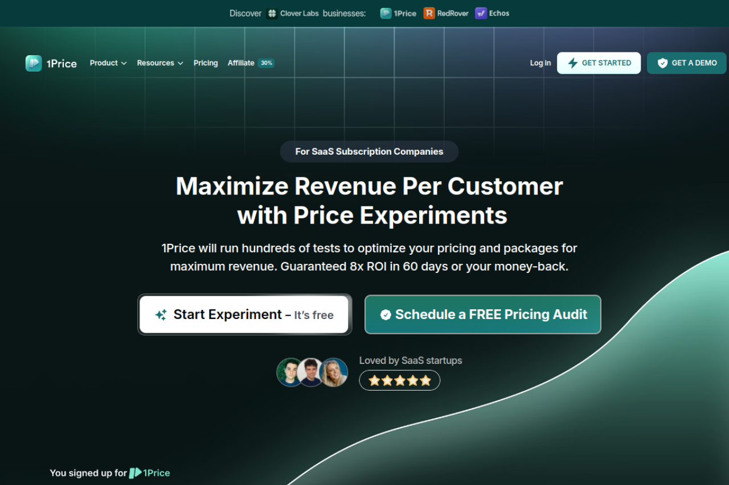Click the 30% badge beside Affiliate

[x=267, y=63]
